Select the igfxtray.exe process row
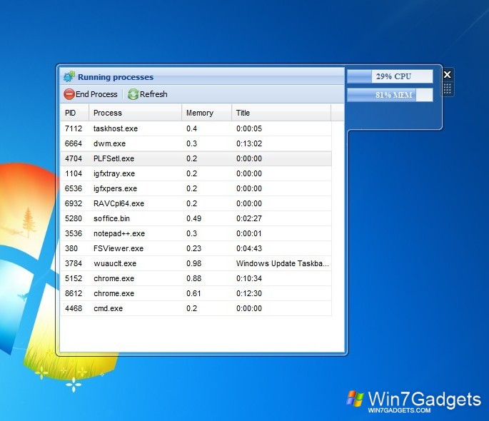Image resolution: width=489 pixels, height=421 pixels. click(x=196, y=173)
